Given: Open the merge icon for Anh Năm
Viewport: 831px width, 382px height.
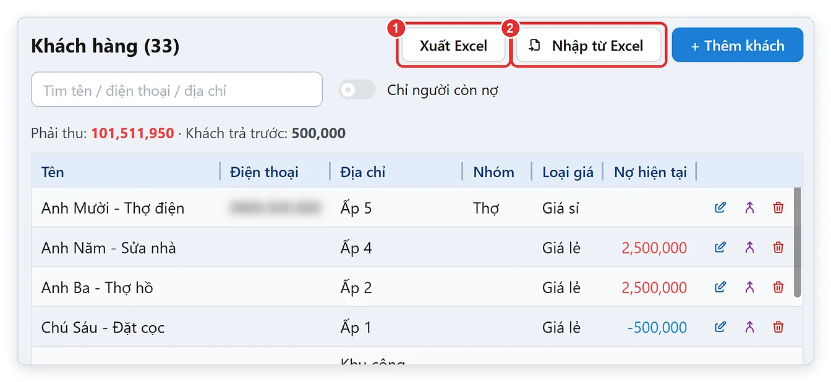Looking at the screenshot, I should [x=750, y=247].
